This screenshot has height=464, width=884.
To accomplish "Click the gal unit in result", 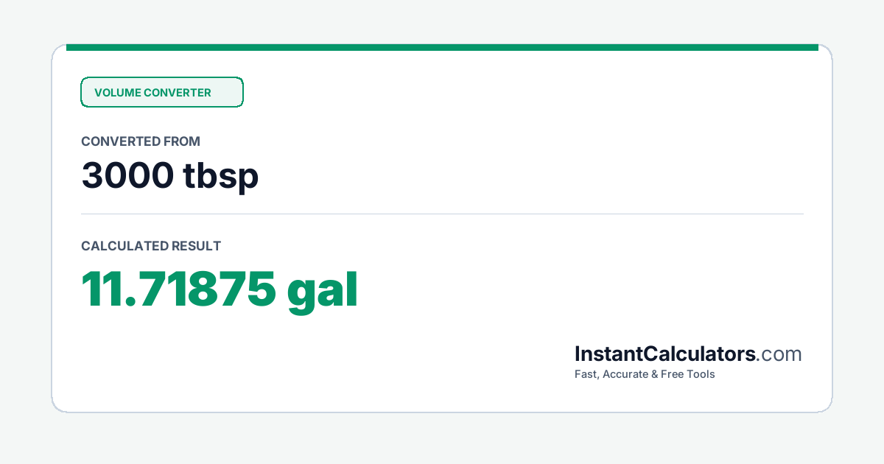I will 323,291.
